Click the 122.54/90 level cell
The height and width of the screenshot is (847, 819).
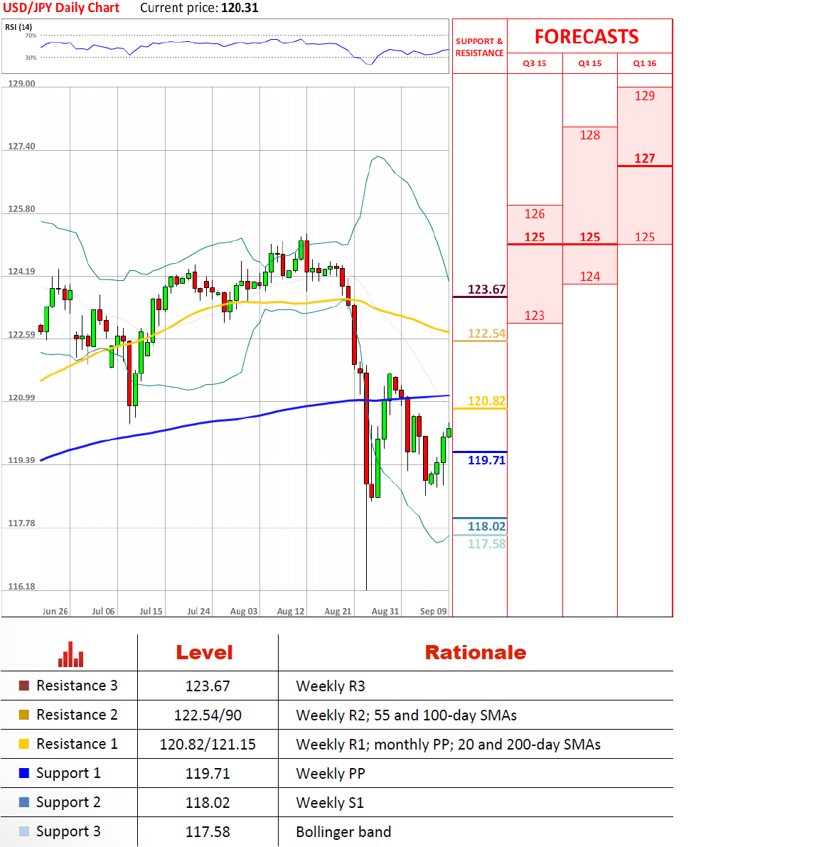tap(208, 715)
